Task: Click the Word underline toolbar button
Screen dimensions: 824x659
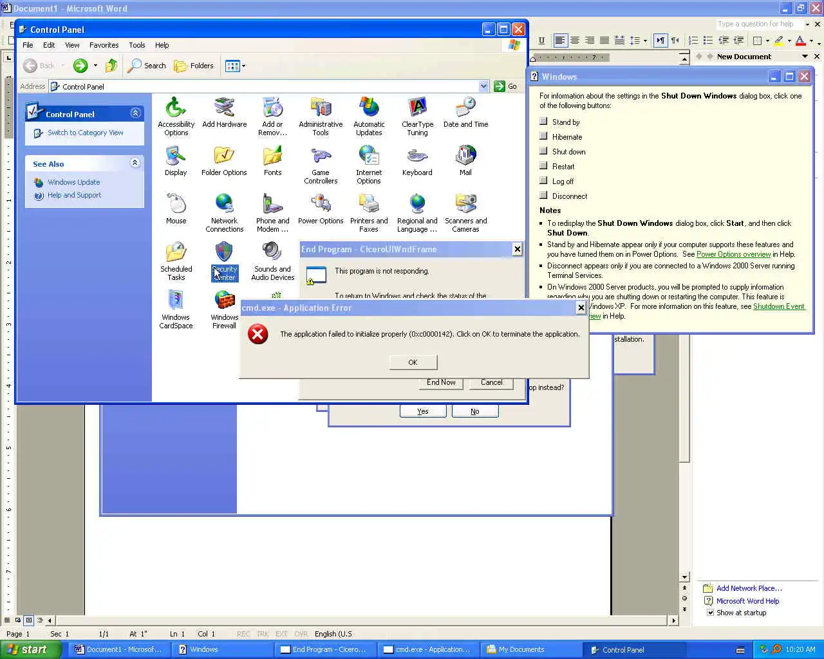Action: tap(541, 41)
